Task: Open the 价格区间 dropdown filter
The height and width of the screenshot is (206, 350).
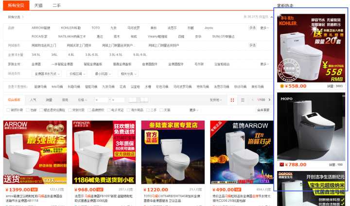Action: click(x=77, y=74)
